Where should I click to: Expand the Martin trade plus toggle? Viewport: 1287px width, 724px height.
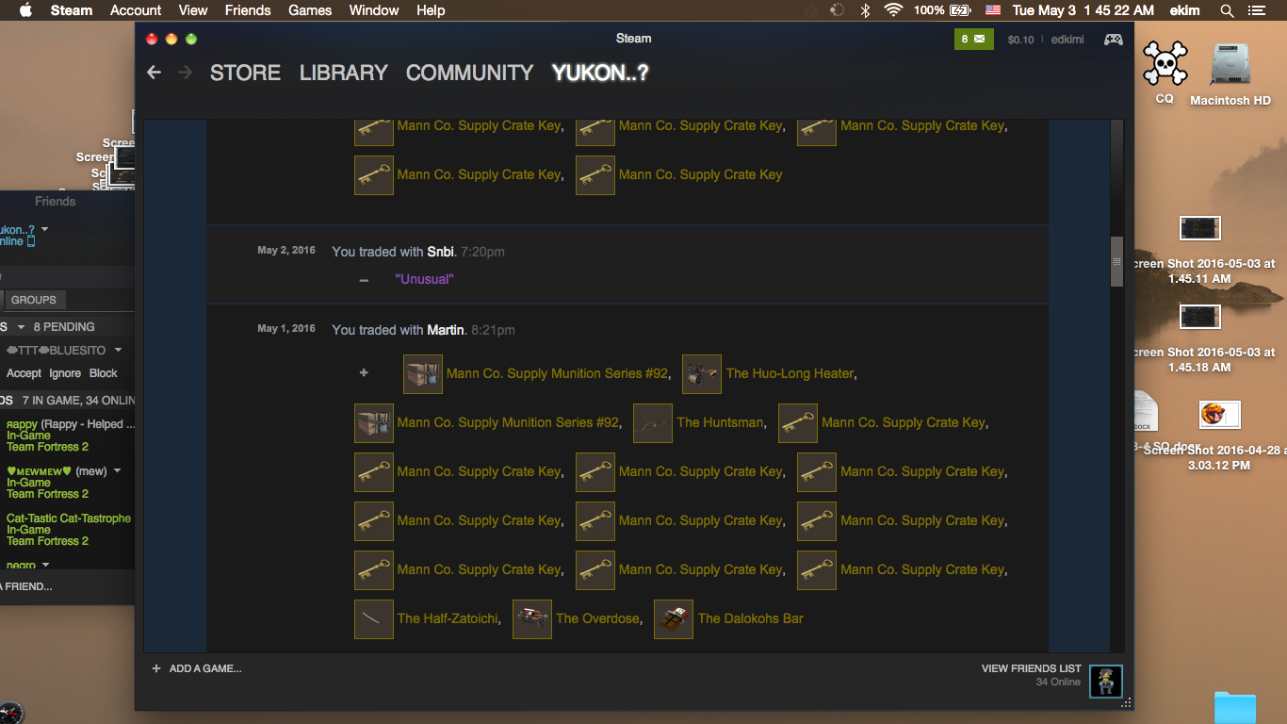[x=364, y=373]
